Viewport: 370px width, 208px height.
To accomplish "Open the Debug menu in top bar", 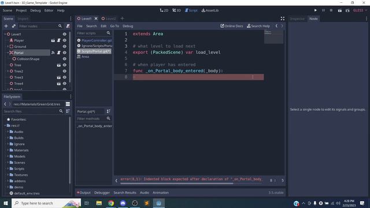I will point(35,10).
